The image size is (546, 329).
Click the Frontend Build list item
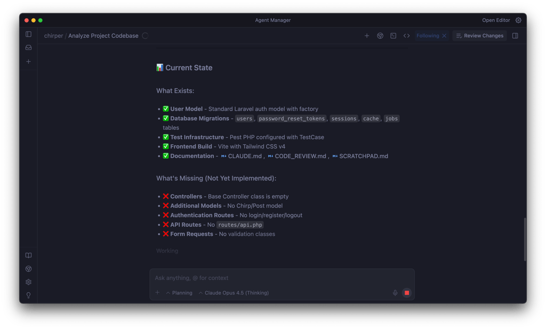point(224,146)
